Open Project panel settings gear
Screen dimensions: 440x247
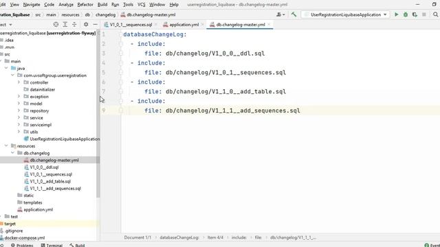click(86, 25)
